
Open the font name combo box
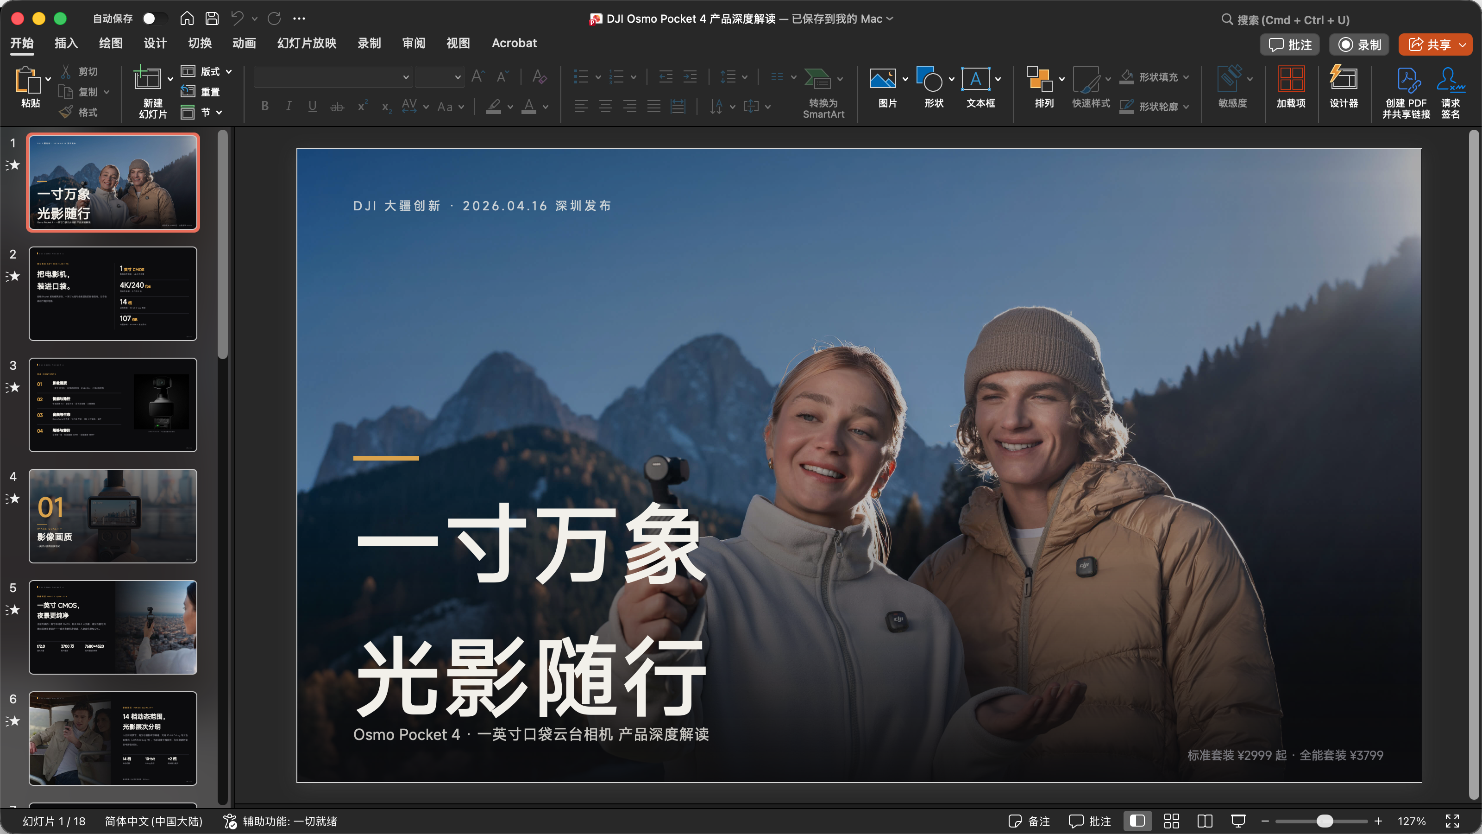[x=333, y=76]
